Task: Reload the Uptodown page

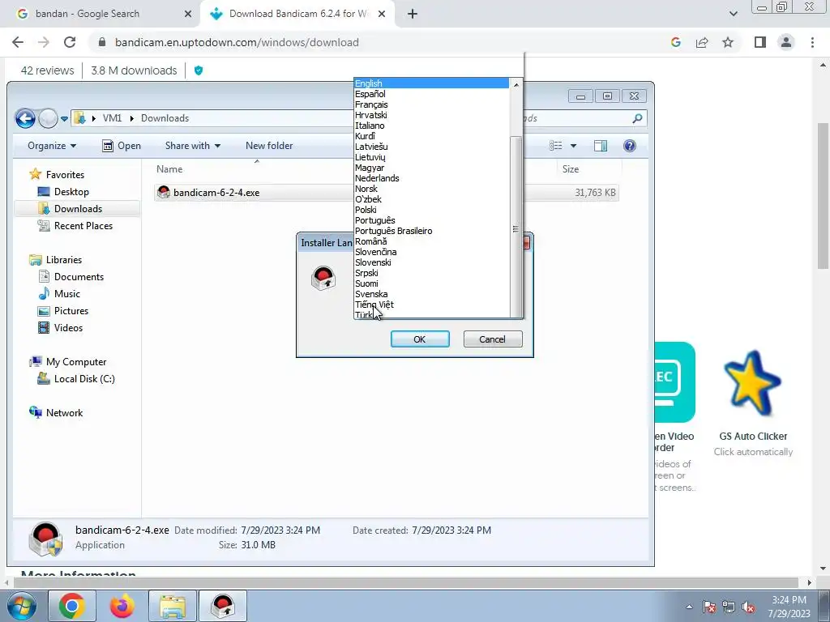Action: point(70,42)
